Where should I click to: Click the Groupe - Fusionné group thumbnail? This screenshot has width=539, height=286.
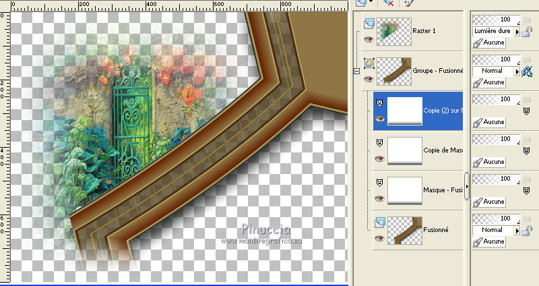point(394,71)
